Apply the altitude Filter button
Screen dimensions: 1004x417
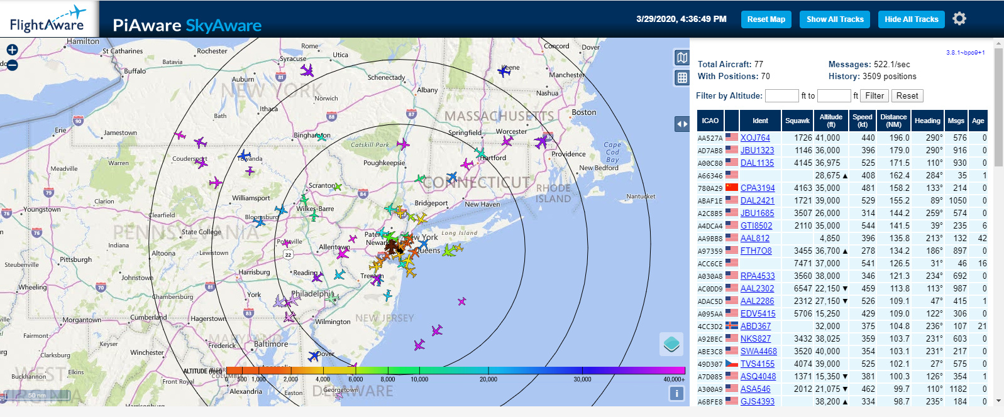[874, 95]
